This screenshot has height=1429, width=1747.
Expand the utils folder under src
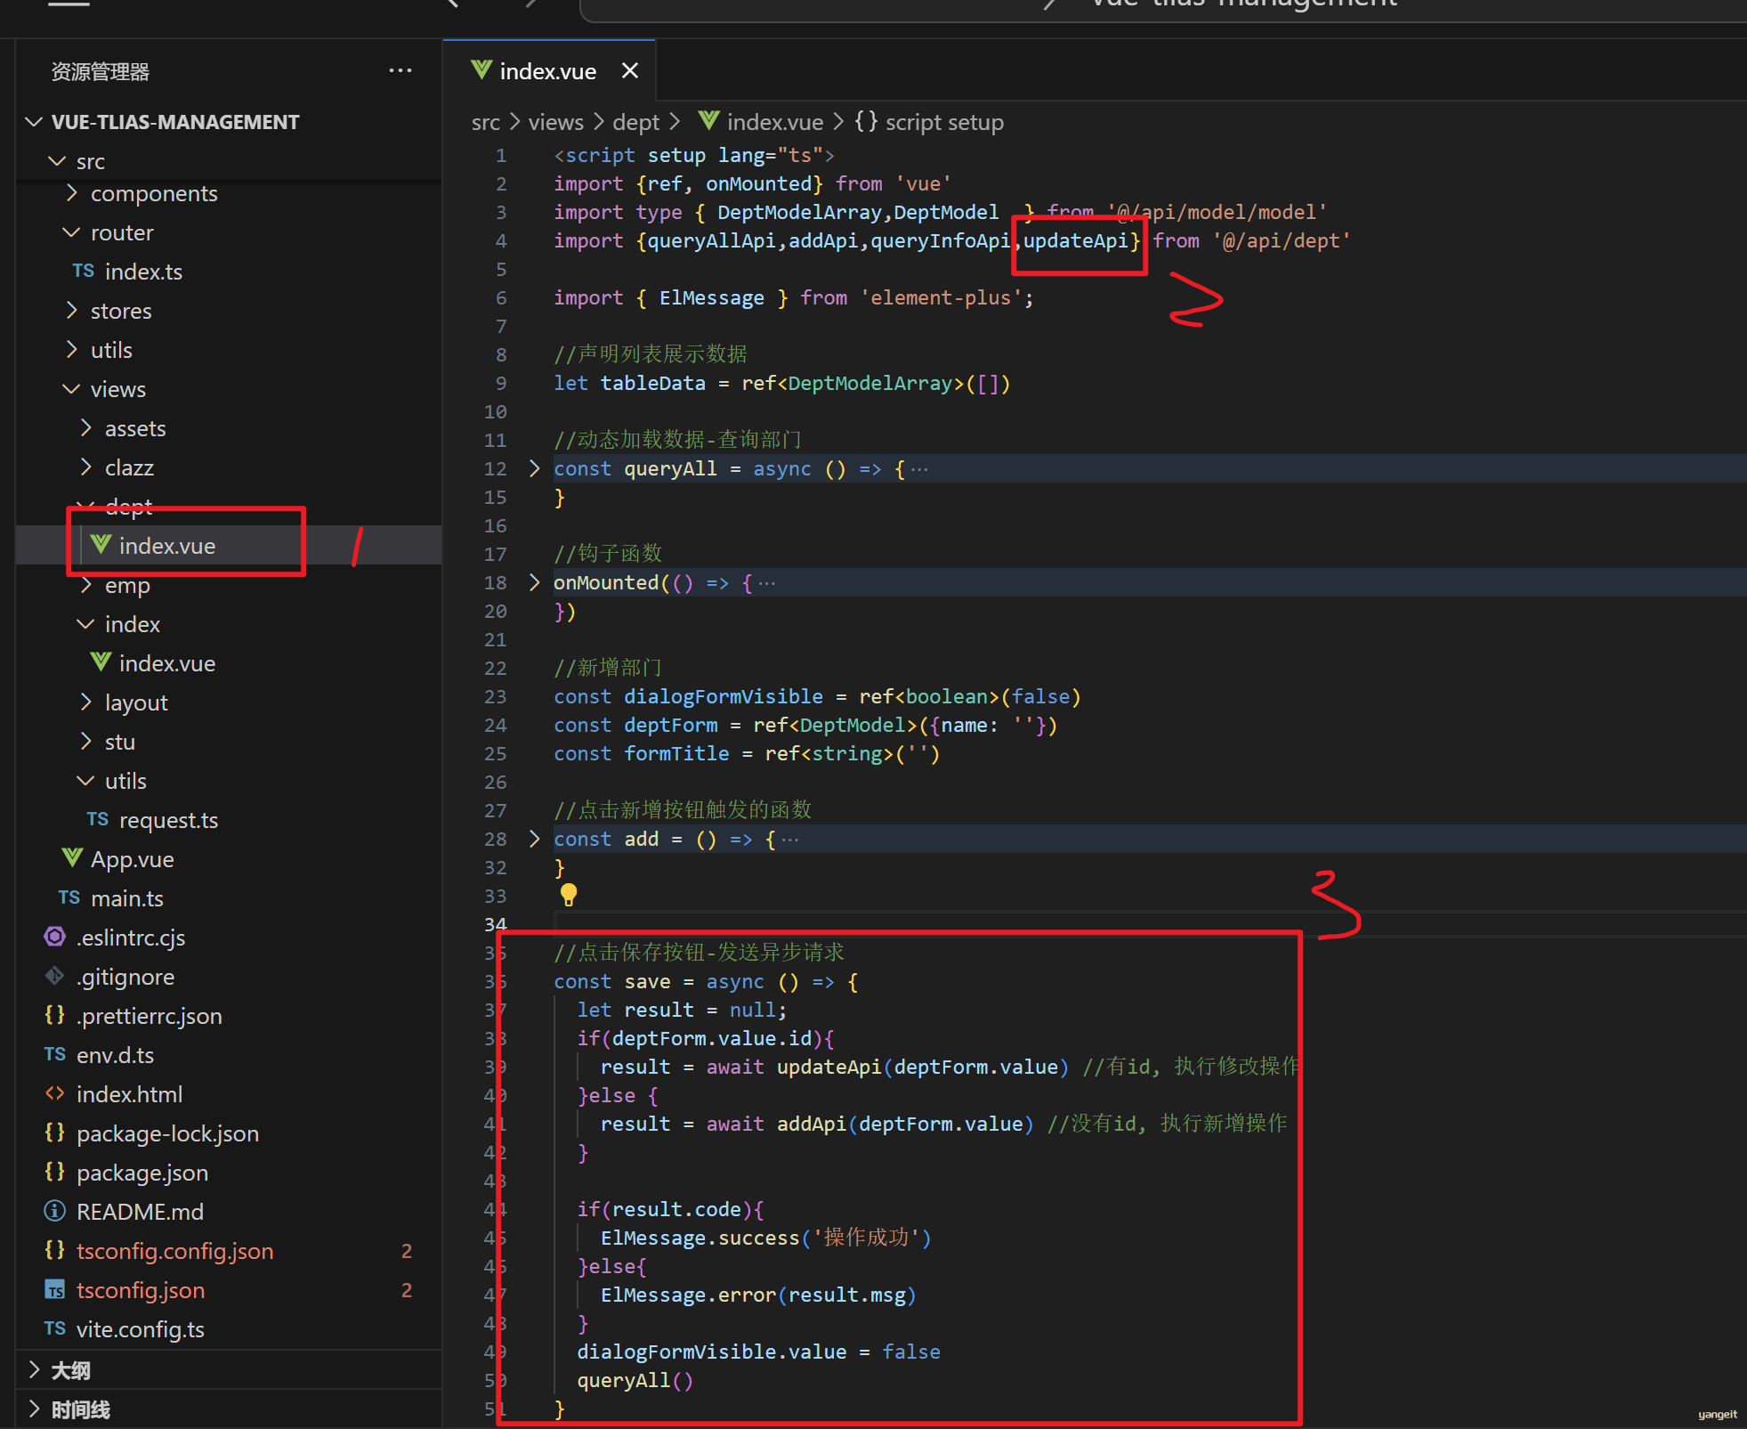coord(72,350)
